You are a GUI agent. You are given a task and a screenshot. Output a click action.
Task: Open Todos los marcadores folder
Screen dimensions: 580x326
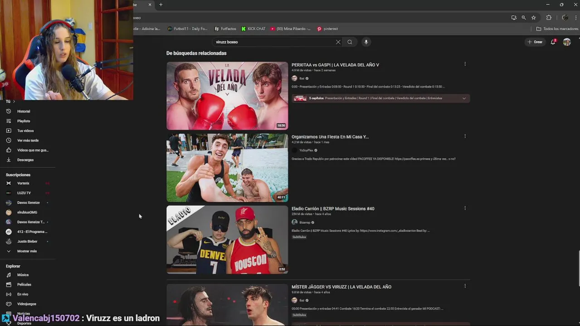click(557, 29)
